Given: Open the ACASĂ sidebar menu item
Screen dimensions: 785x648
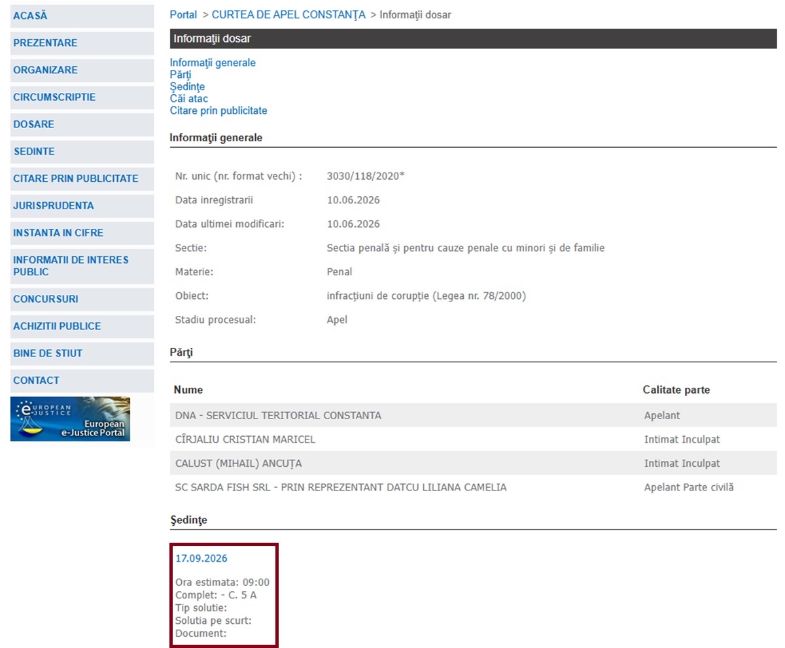Looking at the screenshot, I should [x=82, y=16].
